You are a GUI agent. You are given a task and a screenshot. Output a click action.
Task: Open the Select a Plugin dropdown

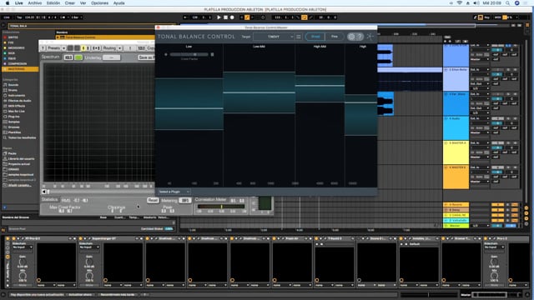[x=174, y=192]
